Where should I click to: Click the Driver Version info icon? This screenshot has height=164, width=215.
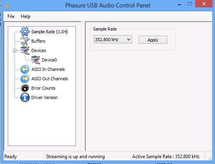coord(25,97)
